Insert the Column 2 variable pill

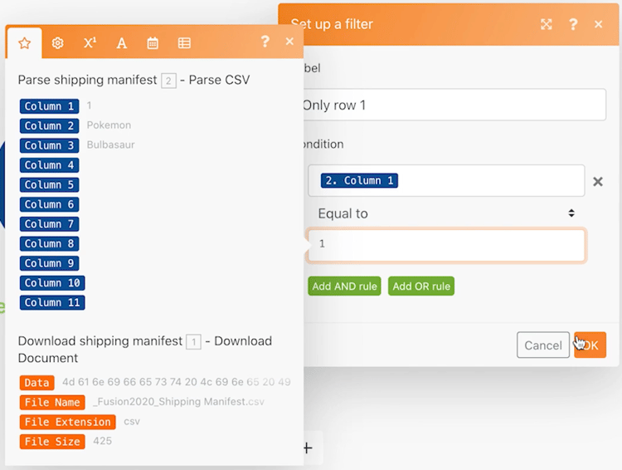(x=49, y=125)
